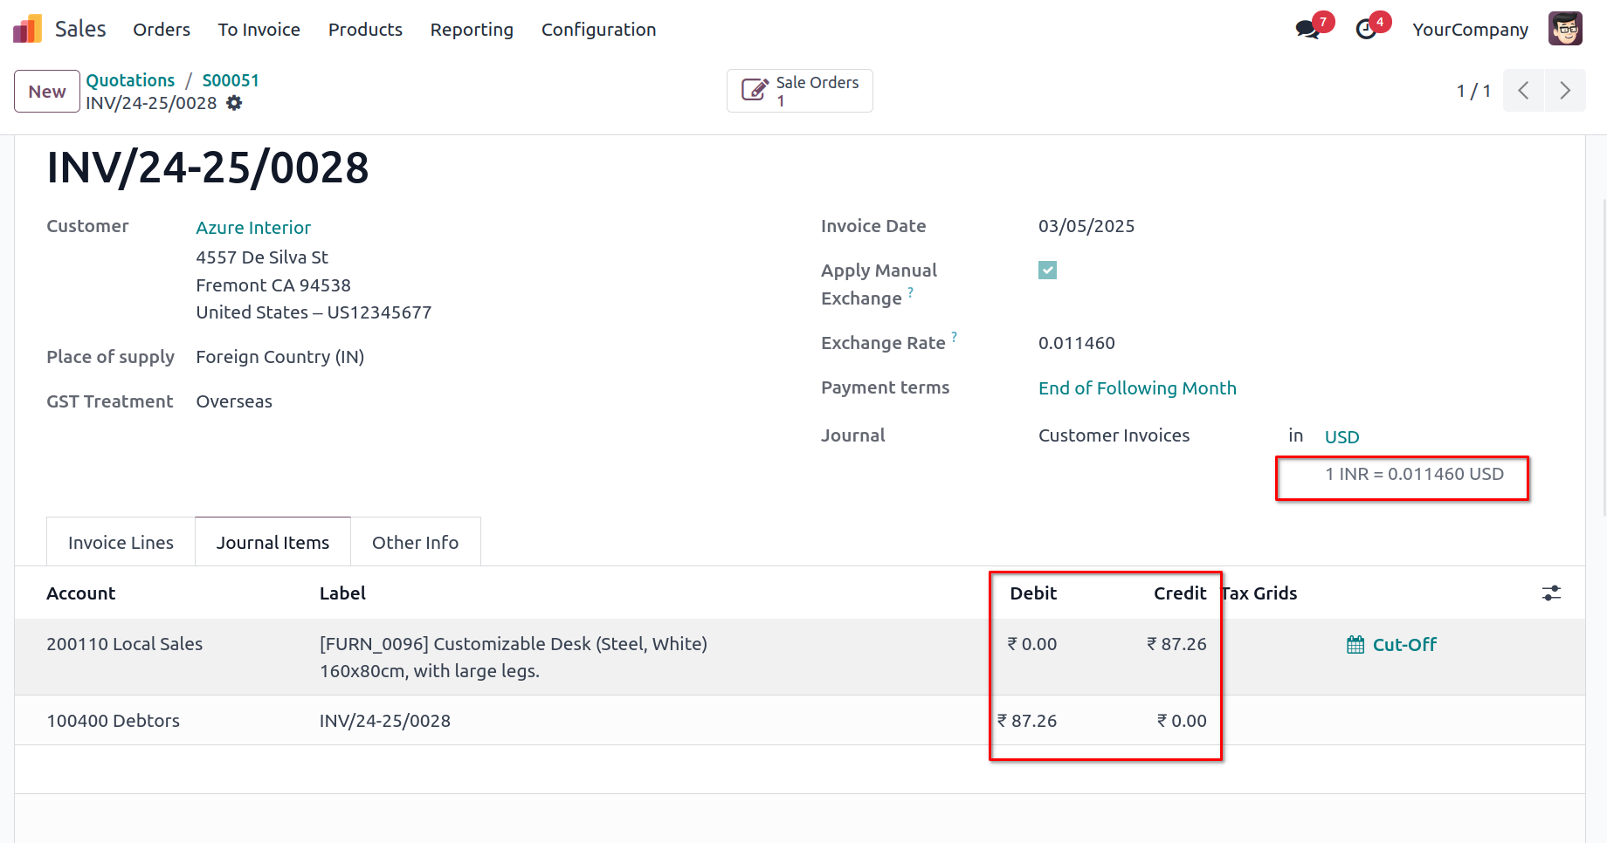Switch to the Other Info tab
Viewport: 1607px width, 843px height.
[x=415, y=543]
